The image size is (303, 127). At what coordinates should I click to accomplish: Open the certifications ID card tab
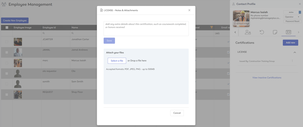coord(288,32)
